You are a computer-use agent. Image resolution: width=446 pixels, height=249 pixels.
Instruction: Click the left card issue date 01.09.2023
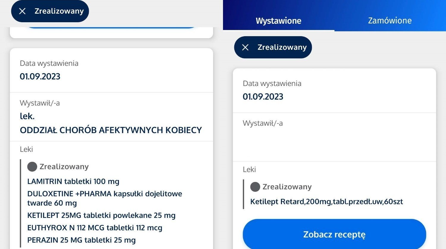[40, 76]
